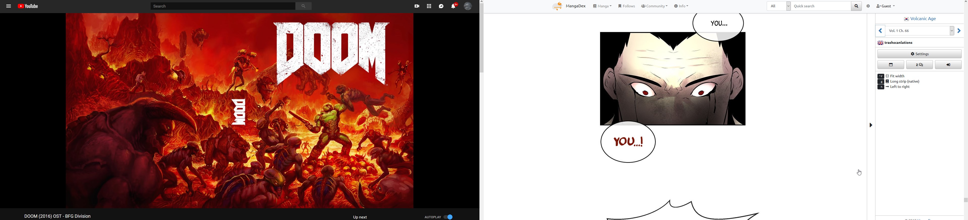968x220 pixels.
Task: Expand the Guest account dropdown
Action: coord(885,6)
